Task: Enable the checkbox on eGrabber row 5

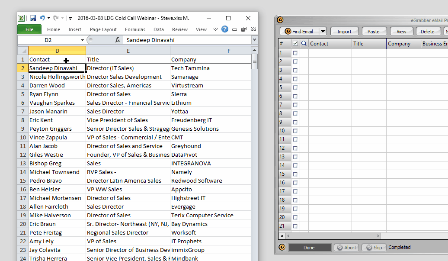Action: coord(295,87)
